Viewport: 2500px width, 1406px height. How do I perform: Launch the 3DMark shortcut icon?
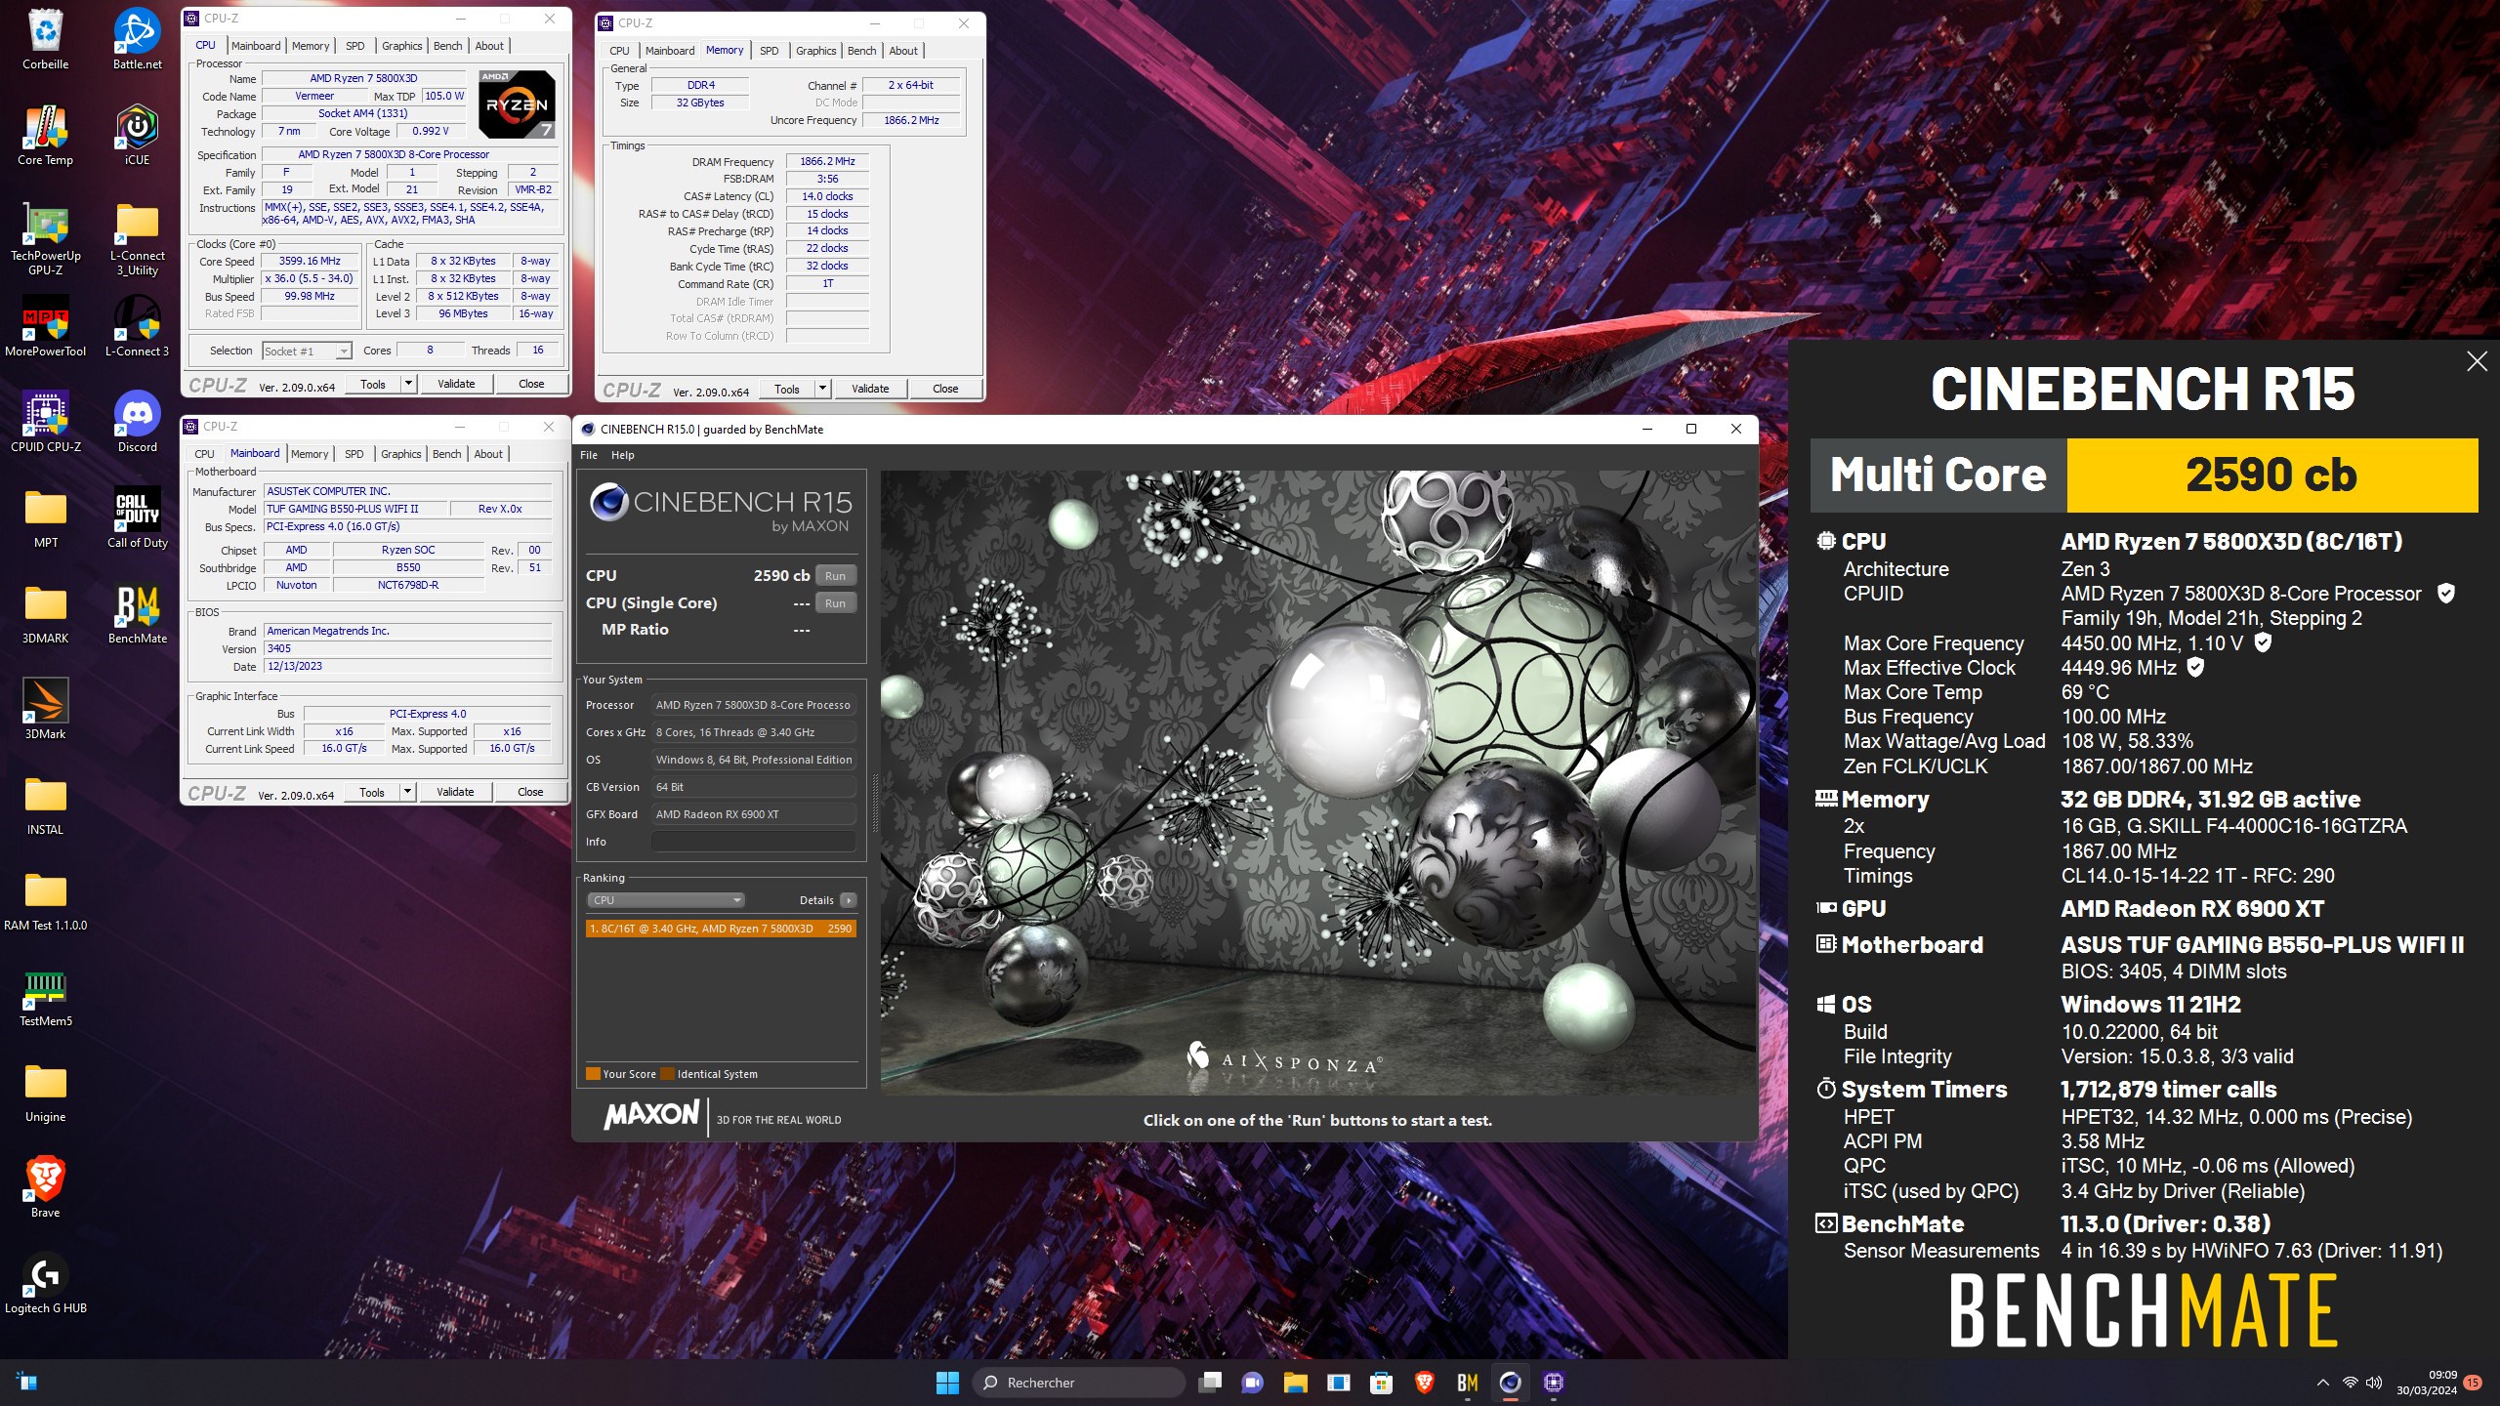[45, 709]
